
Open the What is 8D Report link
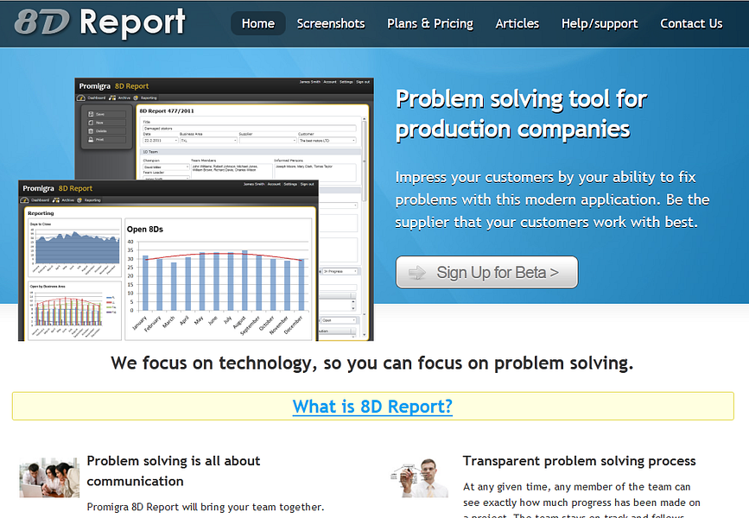(372, 406)
